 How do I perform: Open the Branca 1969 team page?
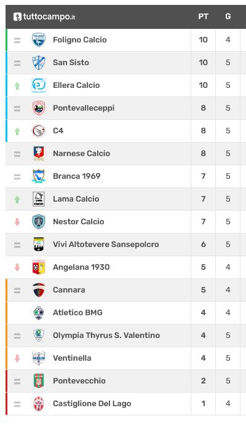pyautogui.click(x=77, y=176)
